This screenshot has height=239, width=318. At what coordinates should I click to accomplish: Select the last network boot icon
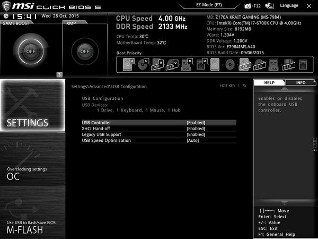[303, 65]
